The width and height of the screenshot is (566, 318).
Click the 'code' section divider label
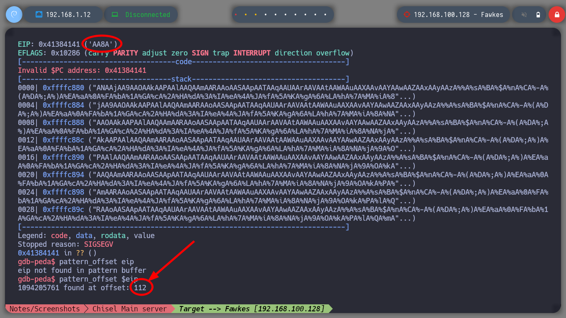pyautogui.click(x=184, y=62)
